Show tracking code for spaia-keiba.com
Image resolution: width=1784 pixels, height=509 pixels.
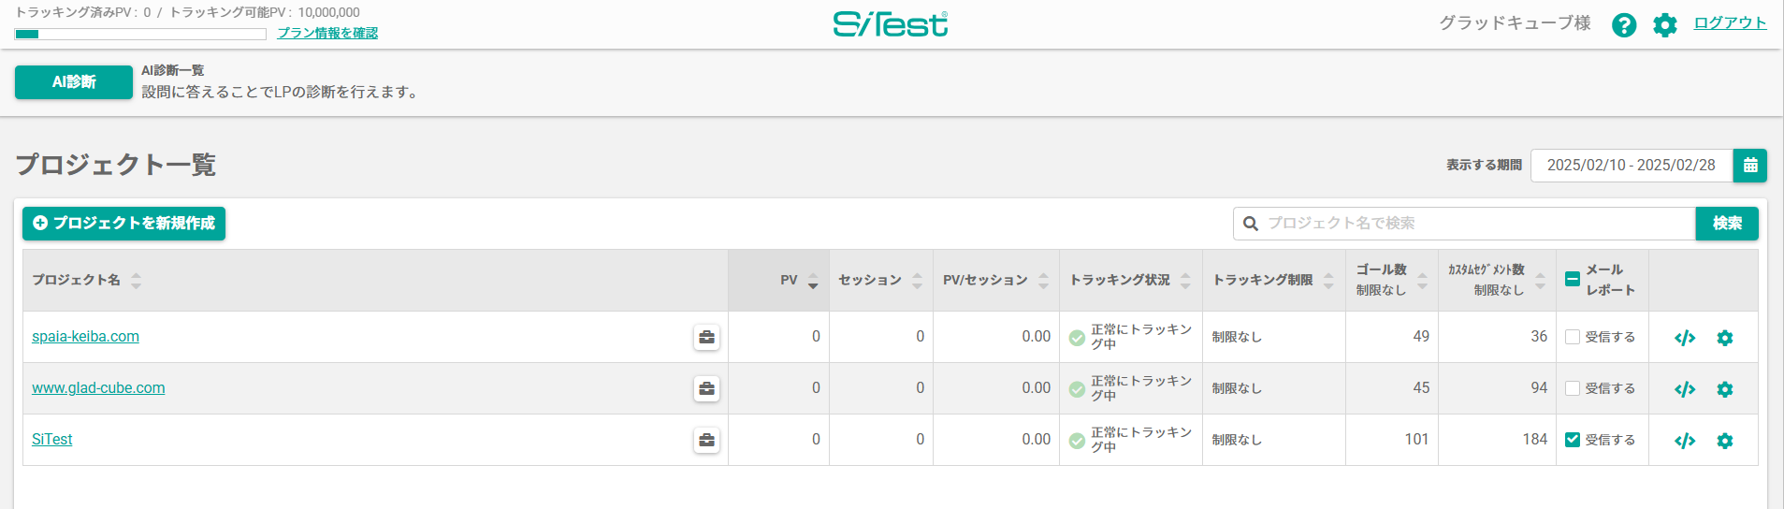[1685, 338]
